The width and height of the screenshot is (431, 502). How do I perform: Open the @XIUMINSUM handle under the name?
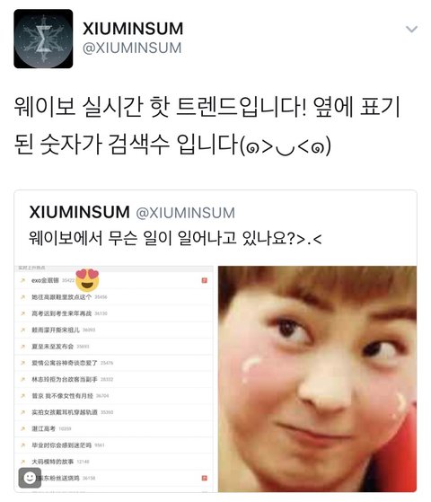pos(132,48)
